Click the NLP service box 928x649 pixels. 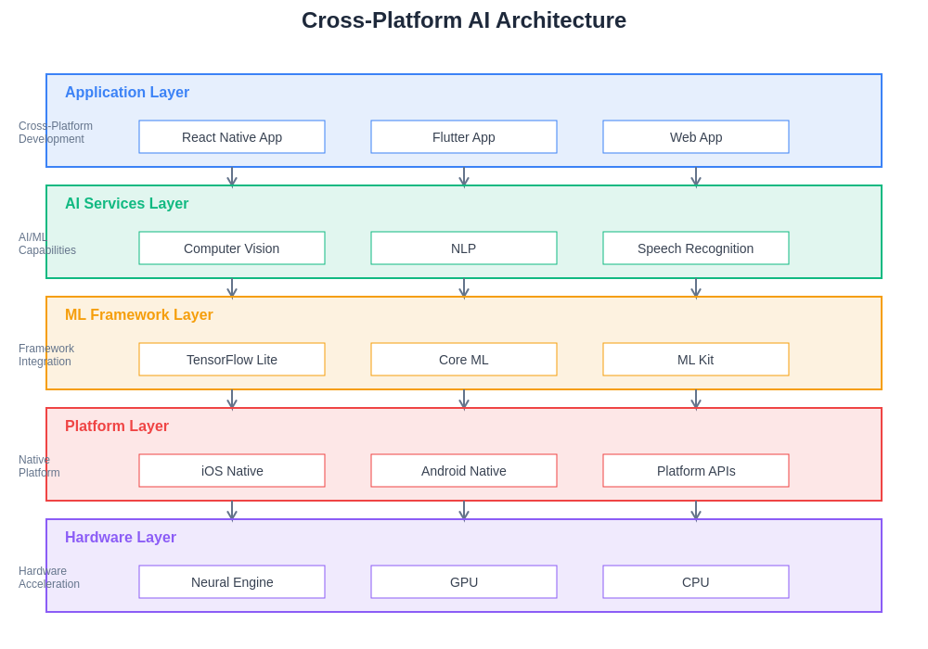click(464, 248)
